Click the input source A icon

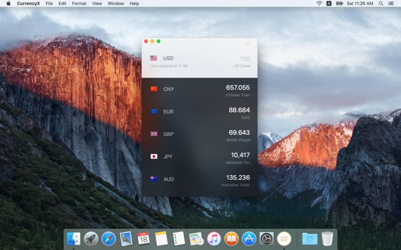(x=329, y=3)
